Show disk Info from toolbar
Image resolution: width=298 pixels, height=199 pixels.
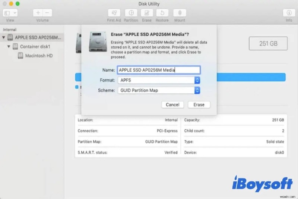coord(289,13)
